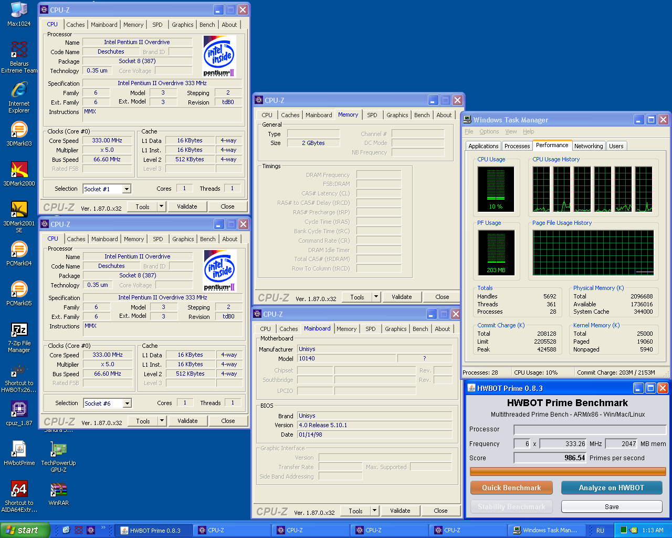Click the taskbar clock showing 1:13 AM
This screenshot has height=538, width=672.
click(x=653, y=531)
